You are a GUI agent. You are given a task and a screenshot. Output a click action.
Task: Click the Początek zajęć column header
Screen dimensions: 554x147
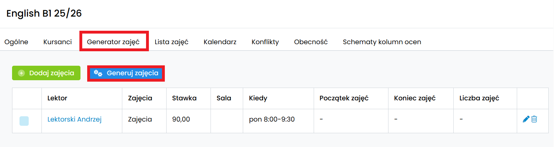click(344, 98)
